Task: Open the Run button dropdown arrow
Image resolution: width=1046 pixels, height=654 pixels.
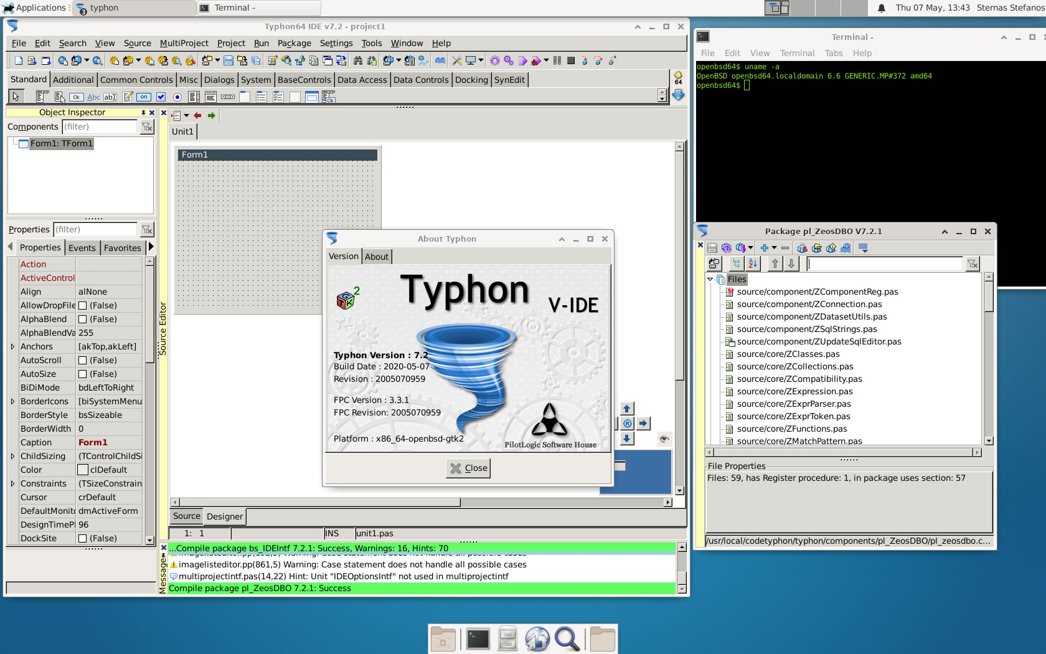Action: click(546, 60)
